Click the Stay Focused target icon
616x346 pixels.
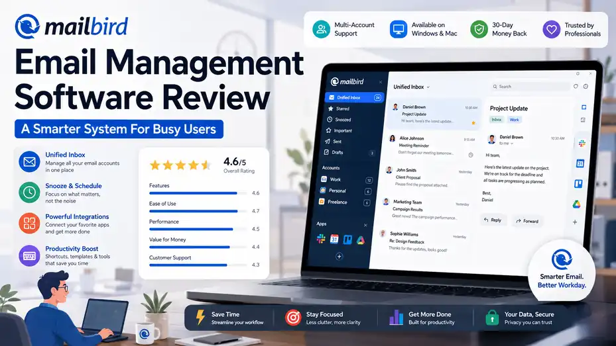click(293, 318)
